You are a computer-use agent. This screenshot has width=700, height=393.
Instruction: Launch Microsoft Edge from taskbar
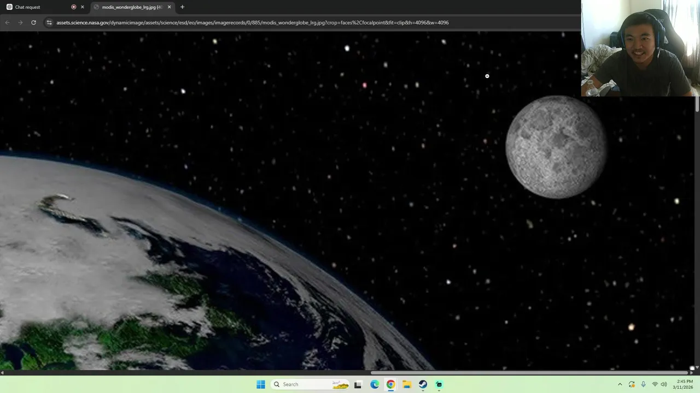[x=375, y=384]
